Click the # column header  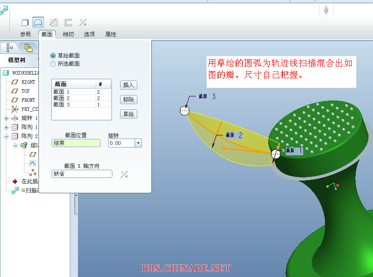point(103,84)
